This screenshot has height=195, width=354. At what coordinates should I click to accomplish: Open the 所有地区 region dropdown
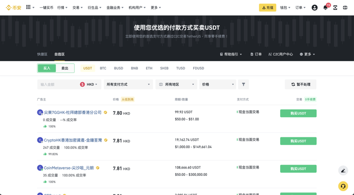177,84
